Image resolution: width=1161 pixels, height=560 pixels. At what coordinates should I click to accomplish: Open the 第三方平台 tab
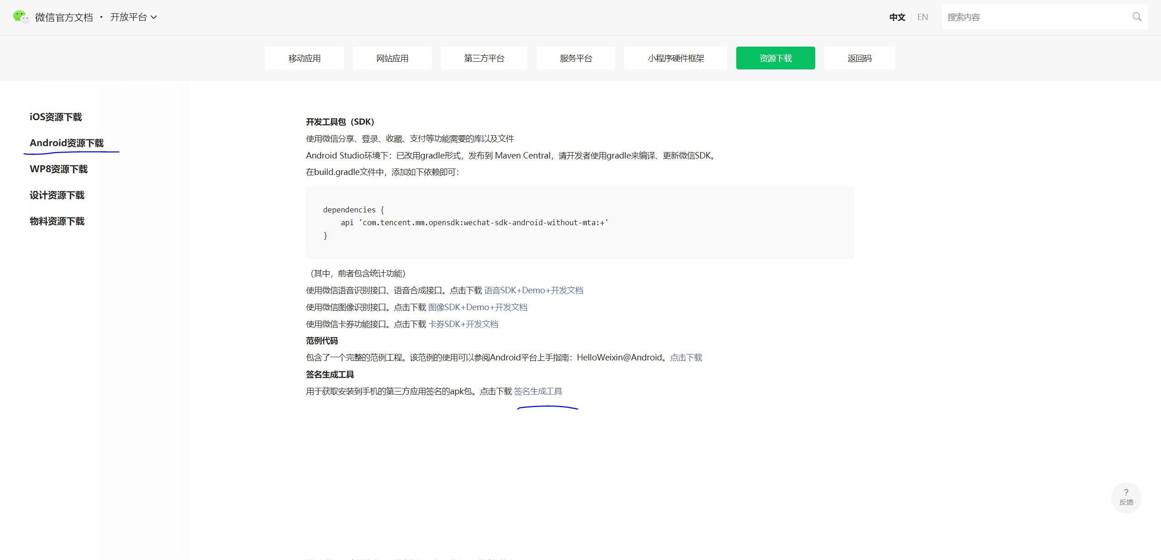(x=484, y=58)
